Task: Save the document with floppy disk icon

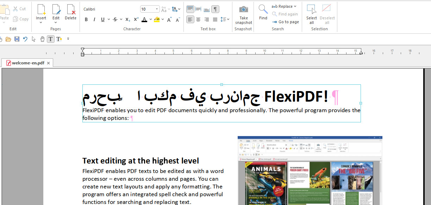Action: coord(17,39)
